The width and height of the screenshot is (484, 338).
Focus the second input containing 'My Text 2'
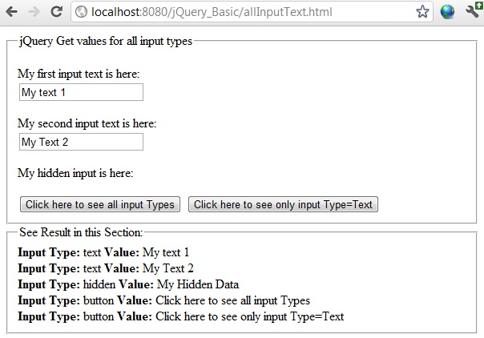81,143
